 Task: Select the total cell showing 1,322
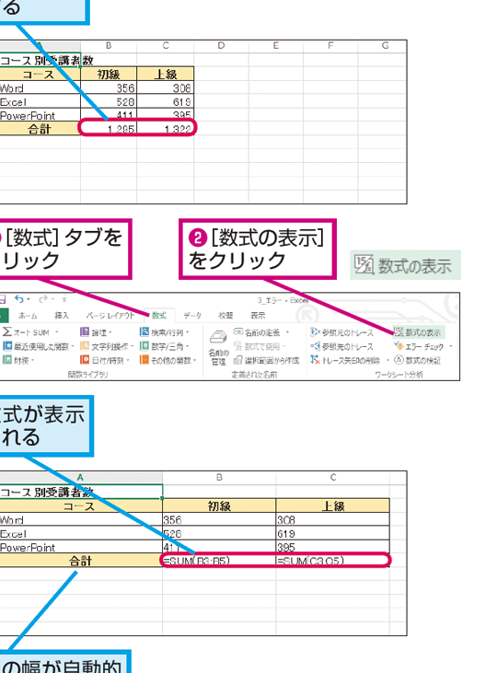click(166, 128)
